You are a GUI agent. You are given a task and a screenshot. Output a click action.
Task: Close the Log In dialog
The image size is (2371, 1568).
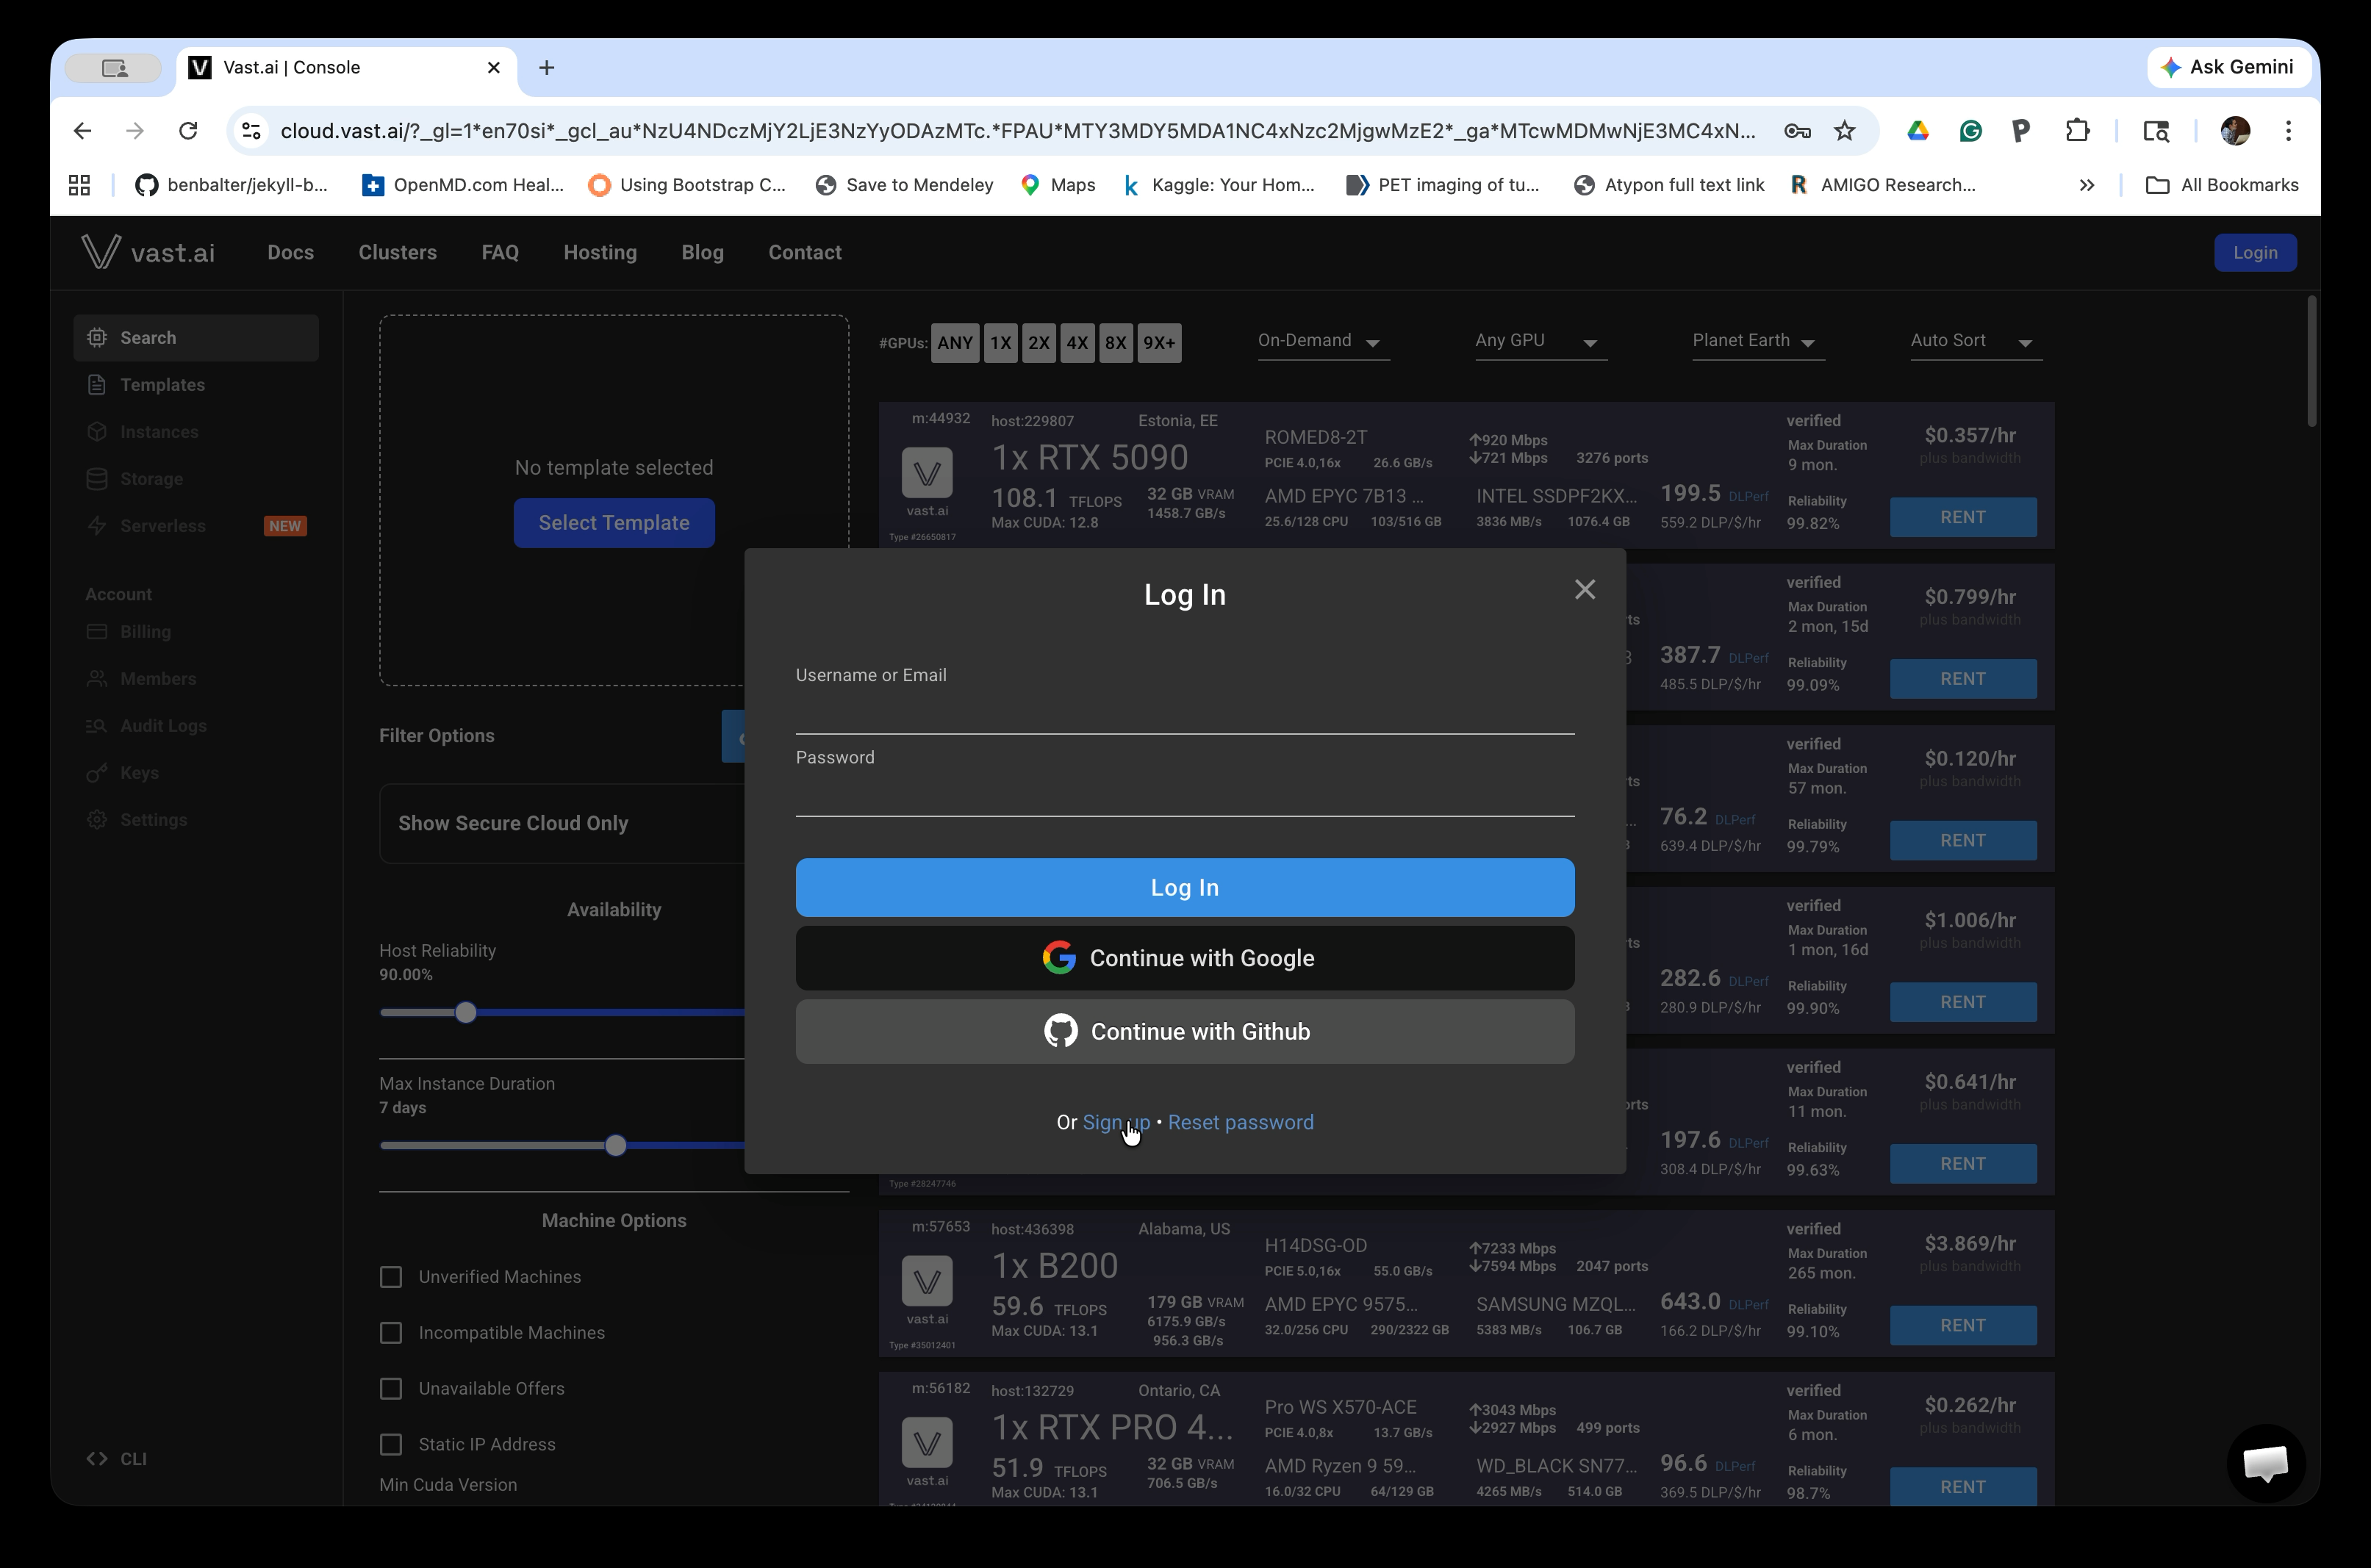point(1584,590)
